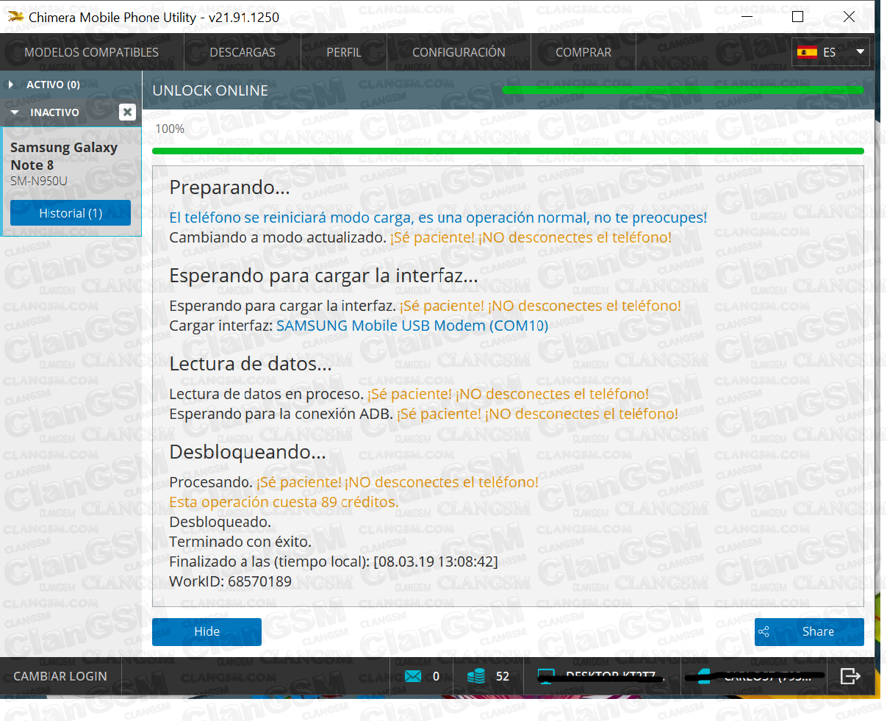Viewport: 887px width, 721px height.
Task: Click 'Esta operación cuesta 89 créditos.' text
Action: 284,502
